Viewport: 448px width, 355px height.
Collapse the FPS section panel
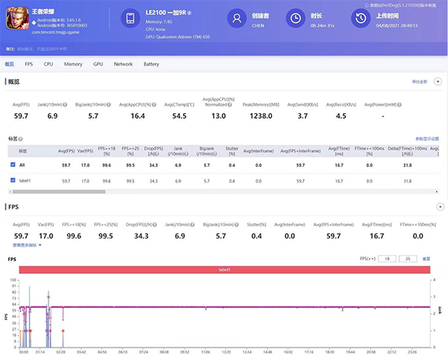(x=440, y=206)
